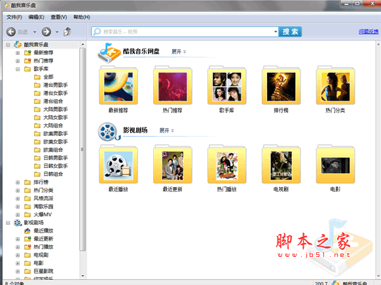Click the 最近播放 tree item icon
Image resolution: width=381 pixels, height=285 pixels.
pos(27,231)
